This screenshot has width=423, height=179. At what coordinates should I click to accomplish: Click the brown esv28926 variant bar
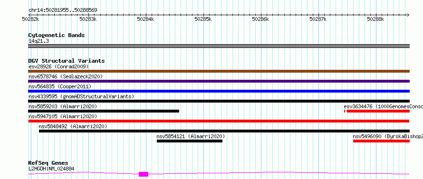(x=219, y=71)
